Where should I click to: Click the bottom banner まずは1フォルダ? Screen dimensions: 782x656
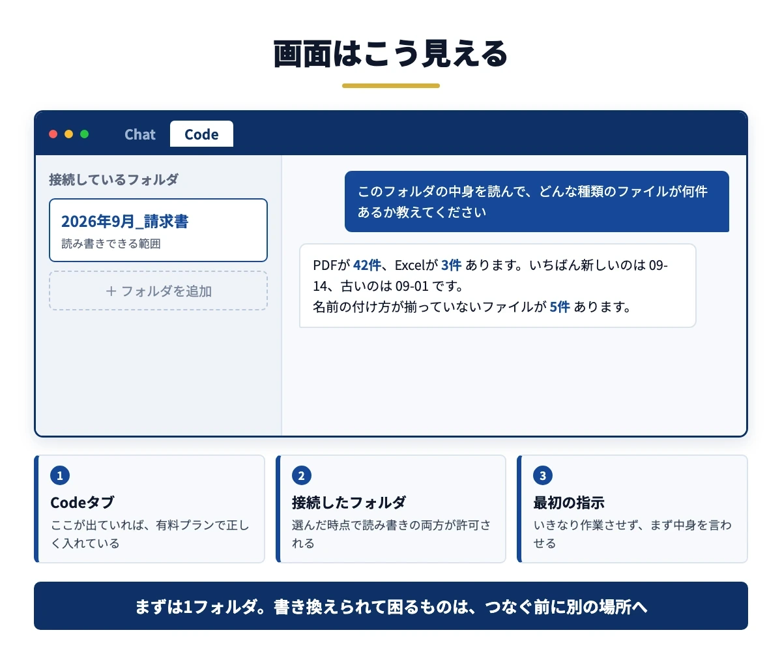391,606
